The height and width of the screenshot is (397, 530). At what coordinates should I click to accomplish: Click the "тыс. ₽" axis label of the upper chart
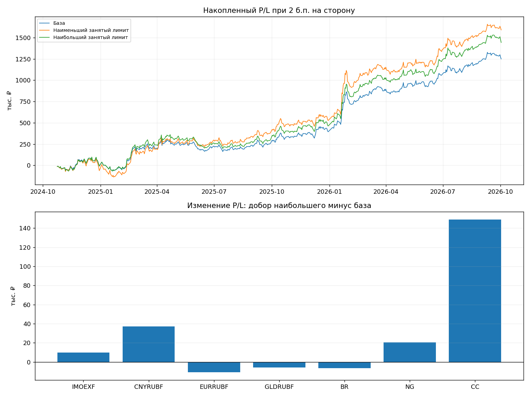coord(9,100)
